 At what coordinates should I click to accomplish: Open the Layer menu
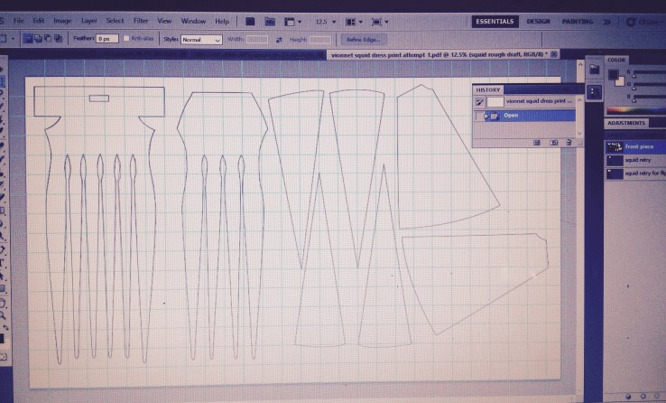coord(89,21)
